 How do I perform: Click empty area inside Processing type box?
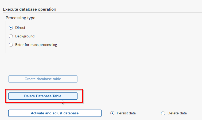[x=116, y=37]
